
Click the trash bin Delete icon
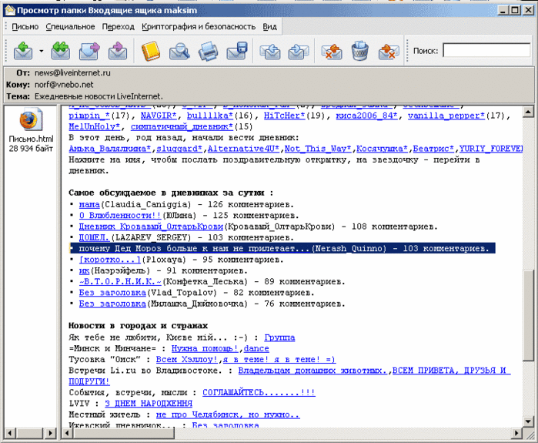click(360, 51)
